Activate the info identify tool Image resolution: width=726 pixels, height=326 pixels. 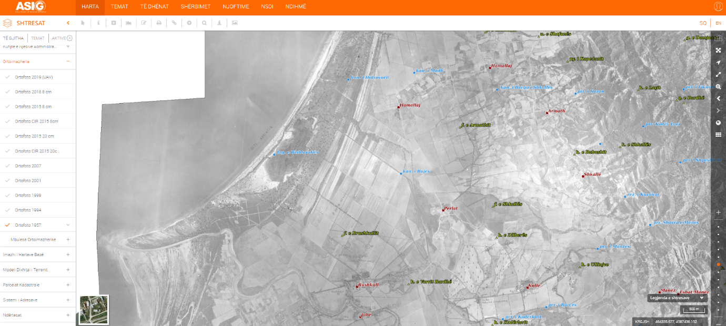tap(98, 23)
